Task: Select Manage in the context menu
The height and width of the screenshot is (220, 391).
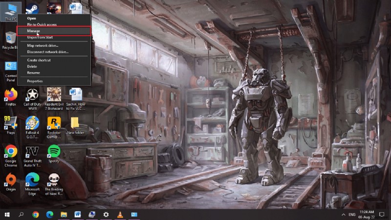Action: point(34,31)
